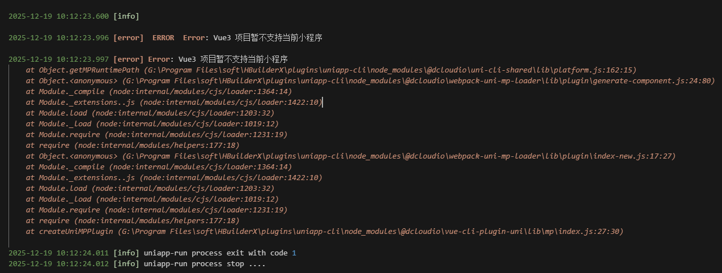Click the last Module.require stack line
This screenshot has height=273, width=722.
click(156, 210)
